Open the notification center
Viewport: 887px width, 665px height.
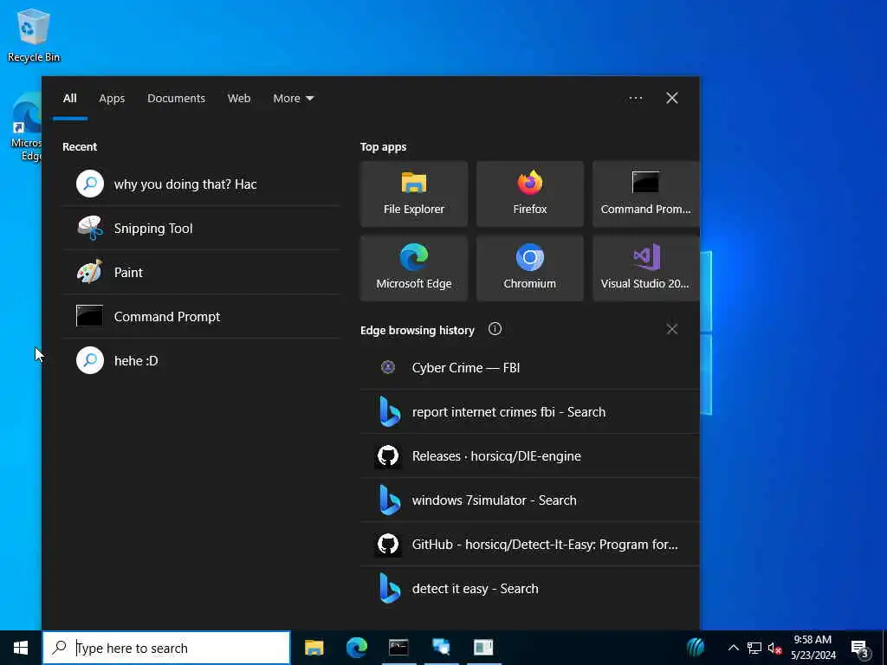click(860, 648)
